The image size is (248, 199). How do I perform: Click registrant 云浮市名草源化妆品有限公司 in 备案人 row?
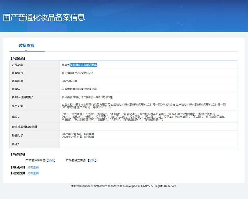click(x=79, y=89)
